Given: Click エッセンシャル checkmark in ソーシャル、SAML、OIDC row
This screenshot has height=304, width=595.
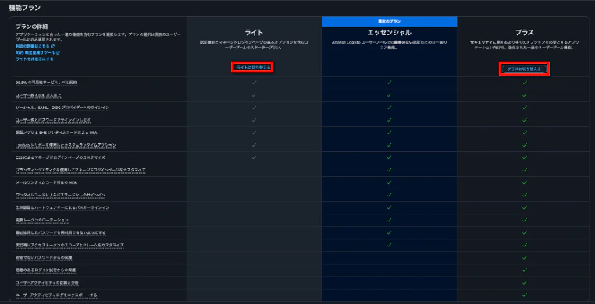Looking at the screenshot, I should coord(389,108).
